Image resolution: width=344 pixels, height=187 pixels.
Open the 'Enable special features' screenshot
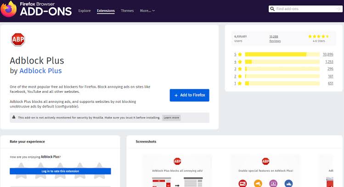coord(265,171)
